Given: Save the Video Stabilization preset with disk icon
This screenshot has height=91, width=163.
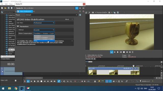Looking at the screenshot, I should point(80,15).
